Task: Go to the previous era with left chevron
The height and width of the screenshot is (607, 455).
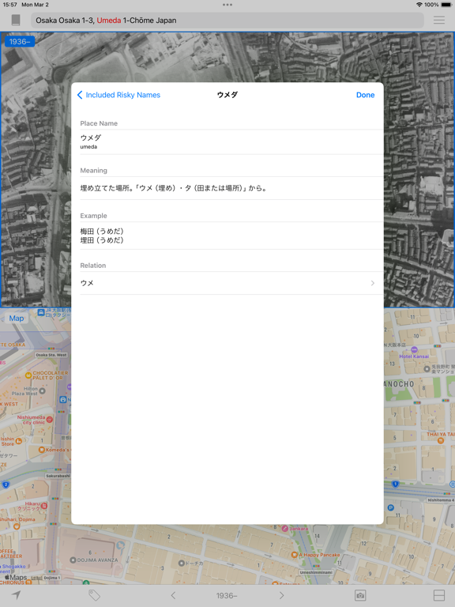Action: pyautogui.click(x=173, y=595)
